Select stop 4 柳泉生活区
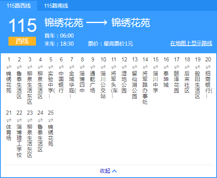This screenshot has width=217, height=178. [40, 85]
